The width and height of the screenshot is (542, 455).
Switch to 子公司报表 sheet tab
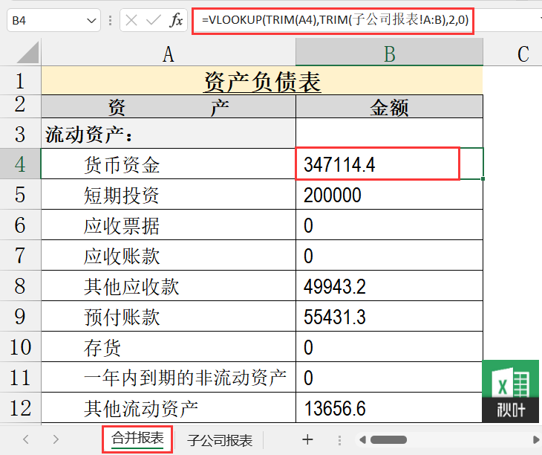coord(220,440)
